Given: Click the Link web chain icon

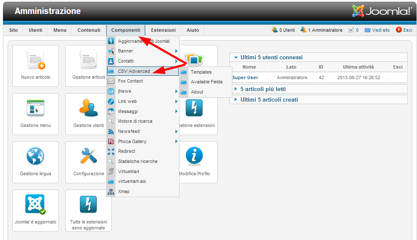Looking at the screenshot, I should point(111,102).
